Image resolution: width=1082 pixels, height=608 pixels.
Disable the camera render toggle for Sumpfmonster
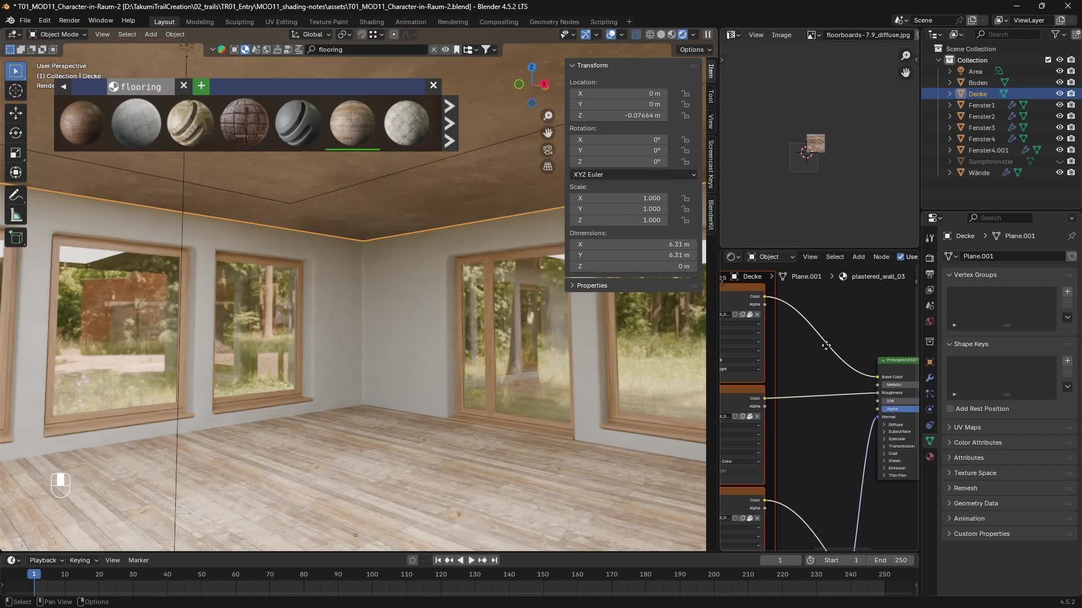click(x=1072, y=161)
